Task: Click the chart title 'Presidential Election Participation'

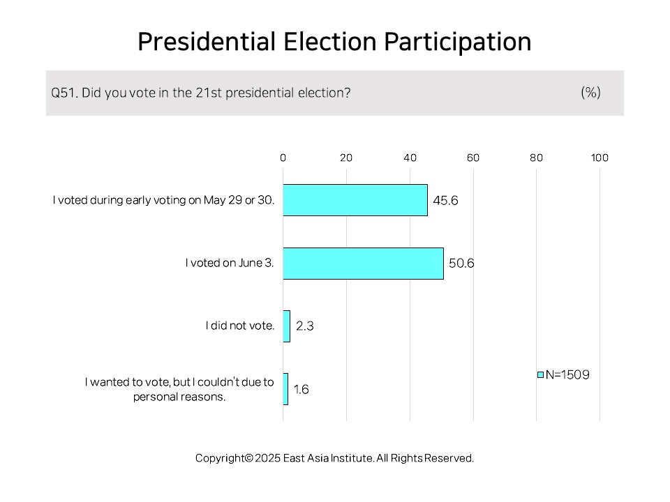Action: 334,42
